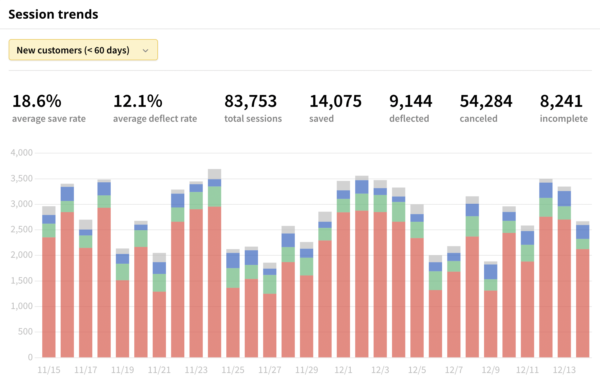The height and width of the screenshot is (382, 600).
Task: Click the 12/5 bar's green saved segment
Action: [417, 230]
